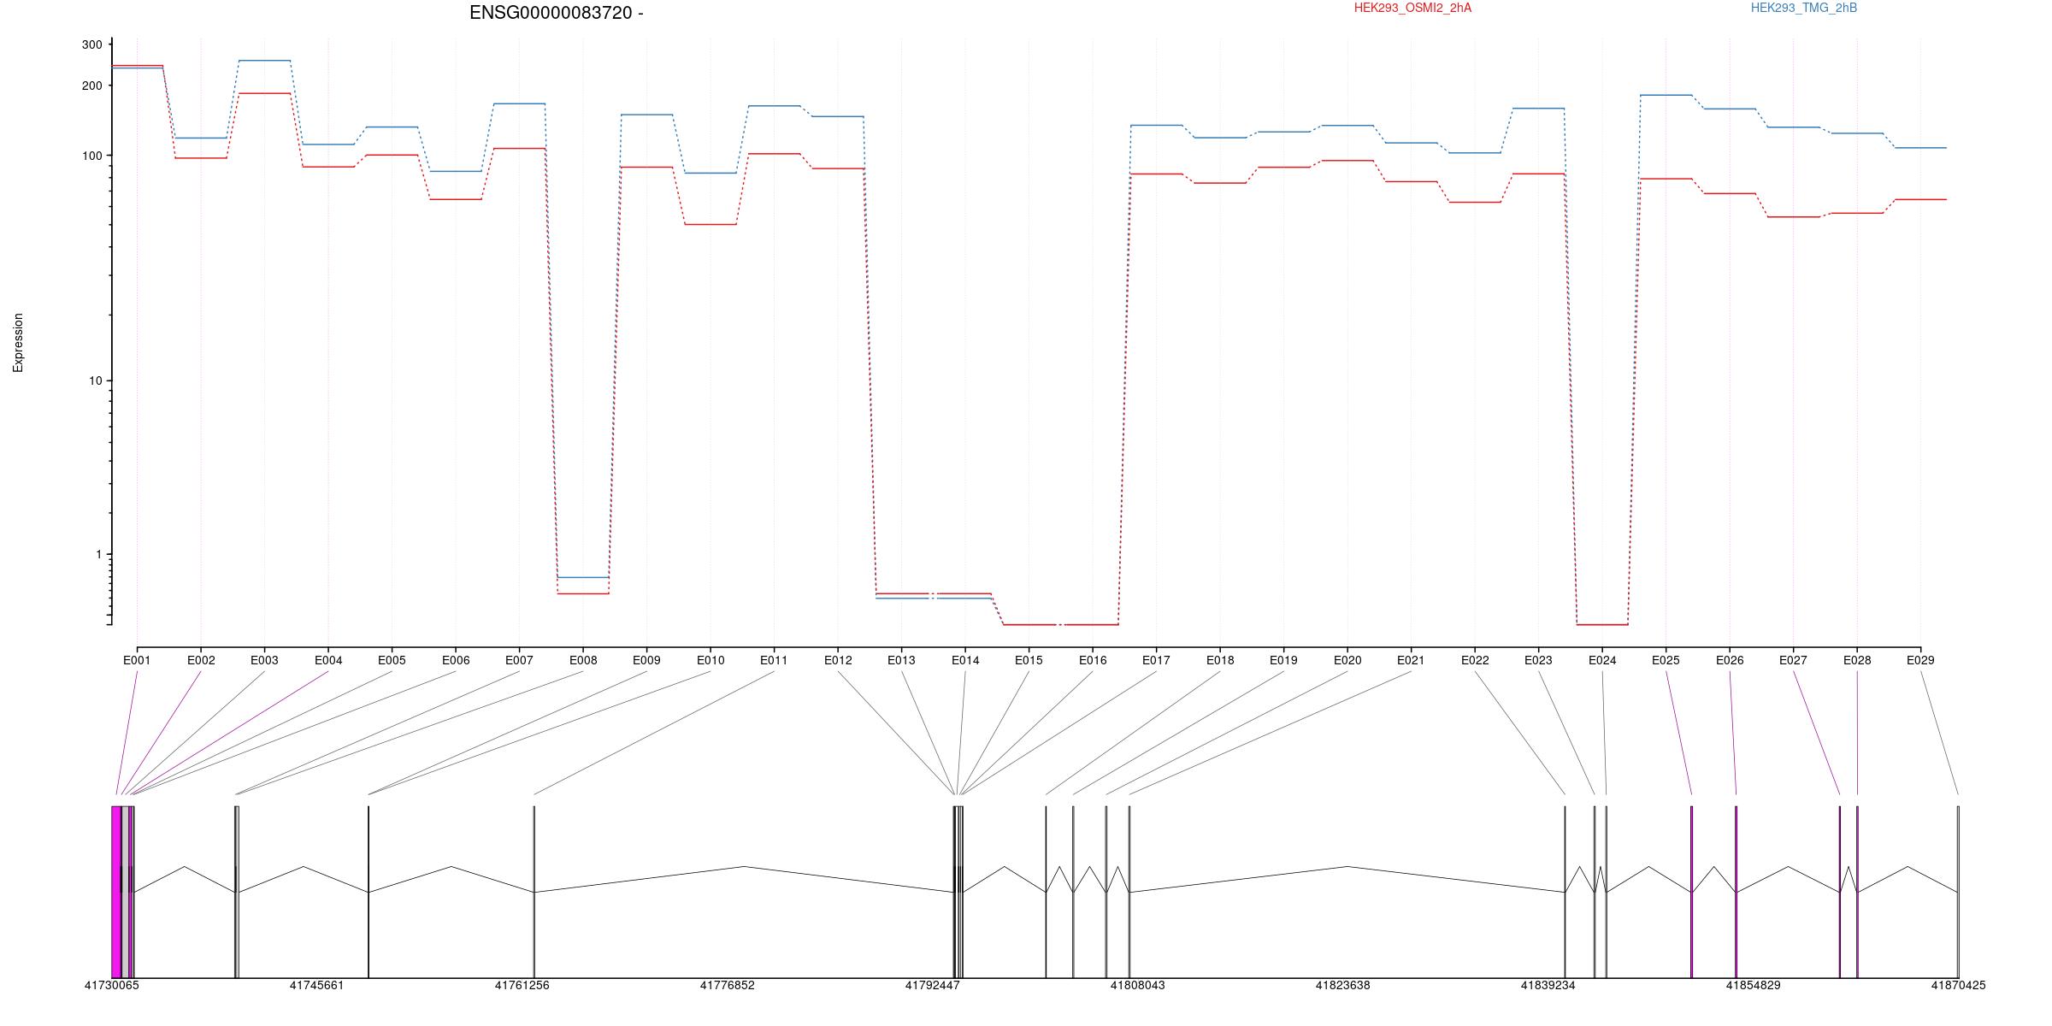Click exon label E015
This screenshot has height=1026, width=2052.
[x=1029, y=660]
